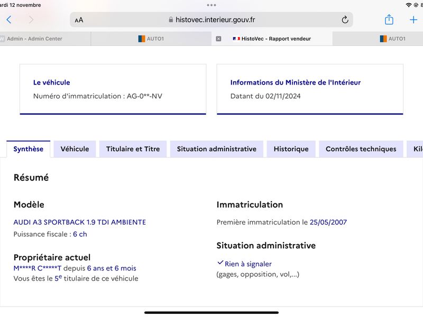Switch to the first AUTO1 tab
Image resolution: width=423 pixels, height=317 pixels.
[x=151, y=39]
